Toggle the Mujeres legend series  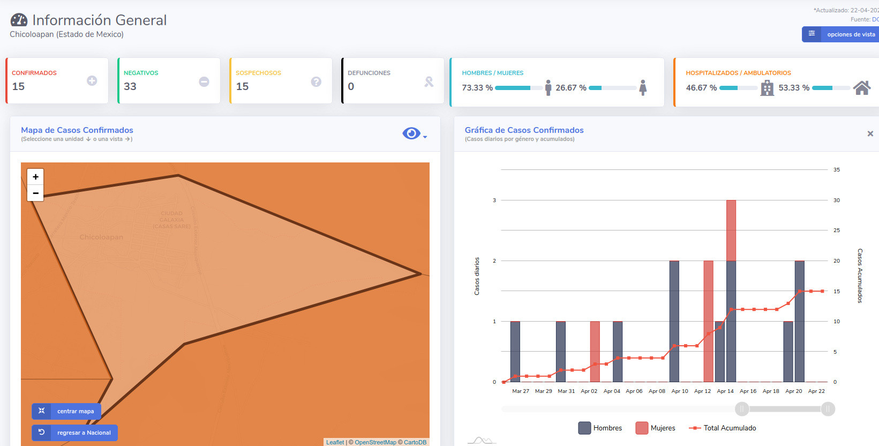tap(655, 428)
